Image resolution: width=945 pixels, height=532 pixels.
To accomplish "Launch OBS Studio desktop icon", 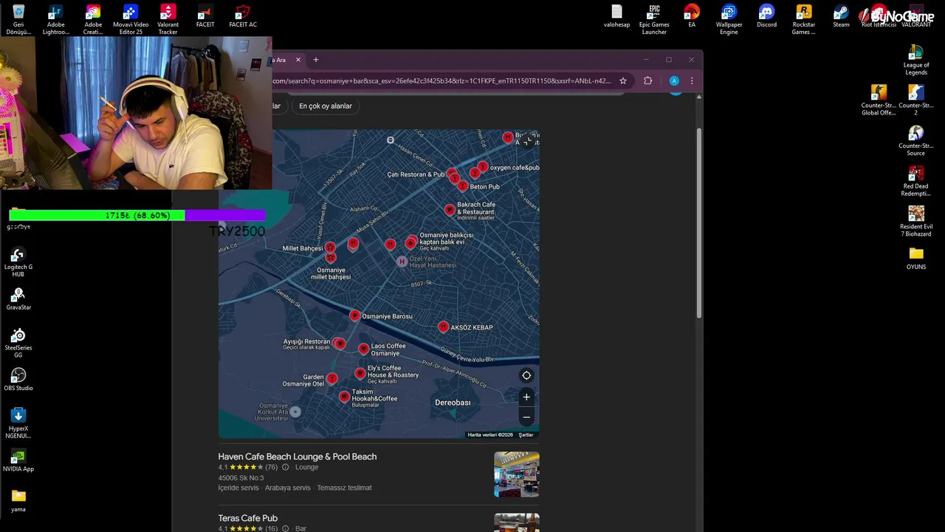I will click(x=18, y=379).
